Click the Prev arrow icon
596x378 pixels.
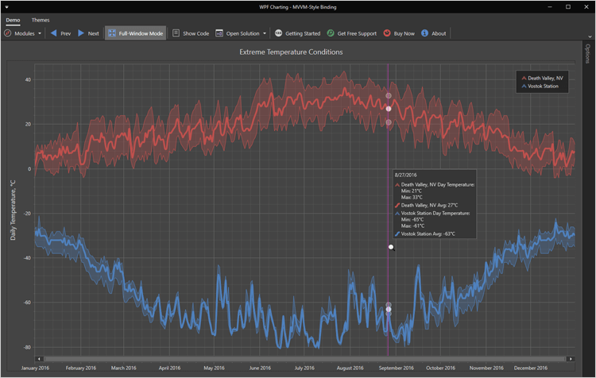[x=54, y=33]
